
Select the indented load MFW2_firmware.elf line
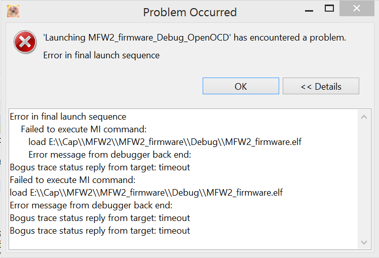point(165,142)
